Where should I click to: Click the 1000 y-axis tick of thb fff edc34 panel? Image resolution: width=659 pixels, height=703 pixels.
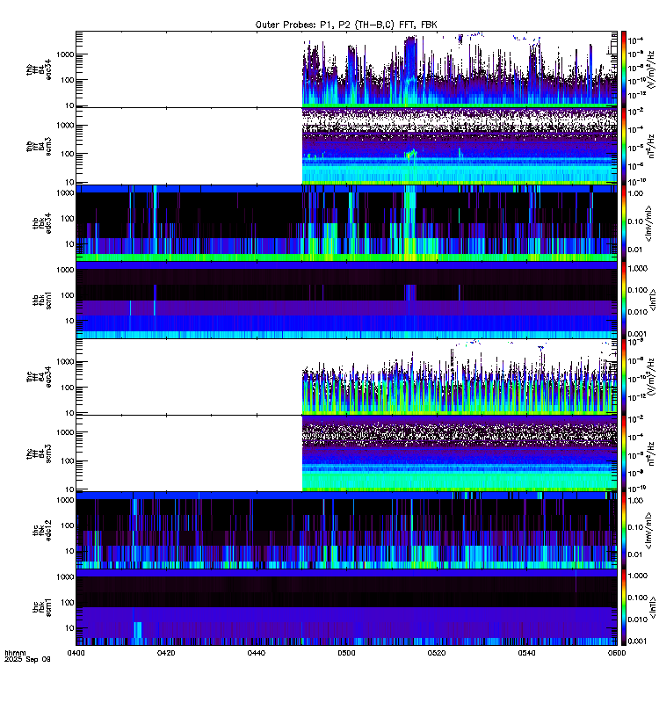point(65,54)
